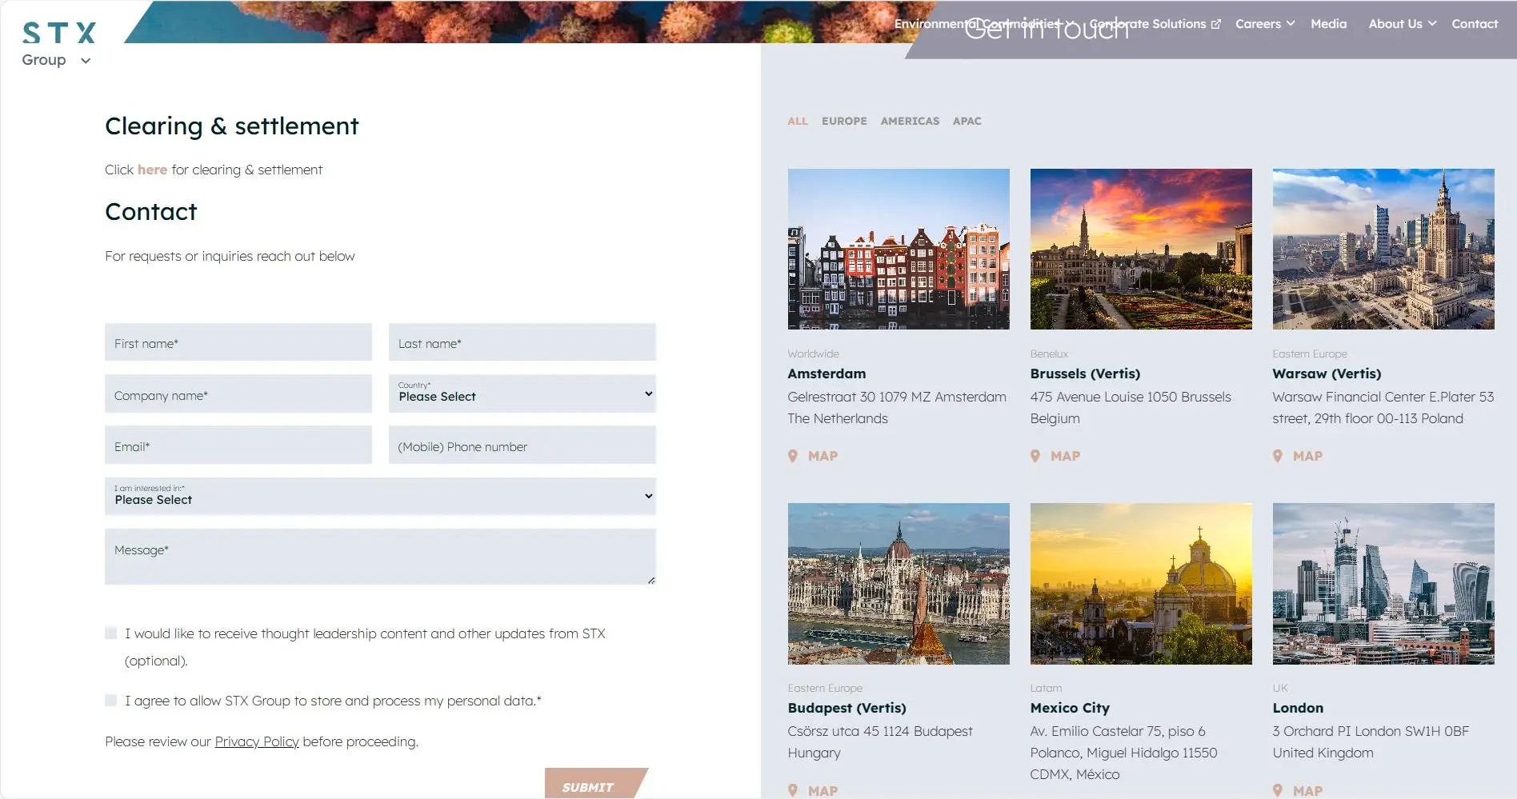Viewport: 1517px width, 799px height.
Task: Open the Warsaw (Vertis) map pin
Action: 1298,456
